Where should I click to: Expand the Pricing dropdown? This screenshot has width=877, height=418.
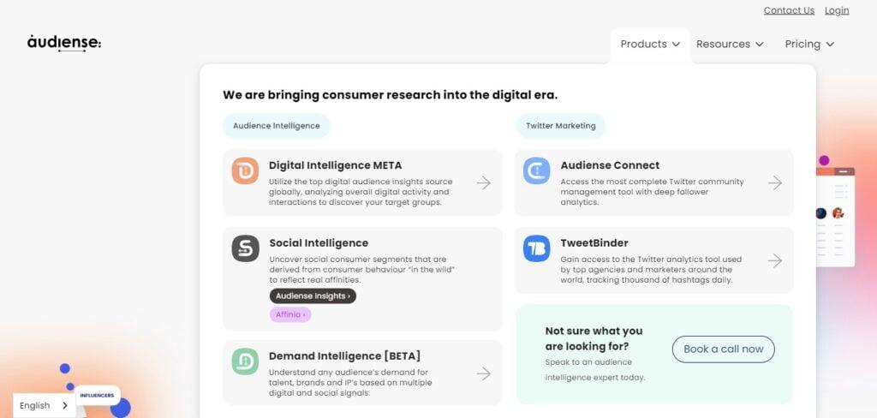[x=809, y=45]
